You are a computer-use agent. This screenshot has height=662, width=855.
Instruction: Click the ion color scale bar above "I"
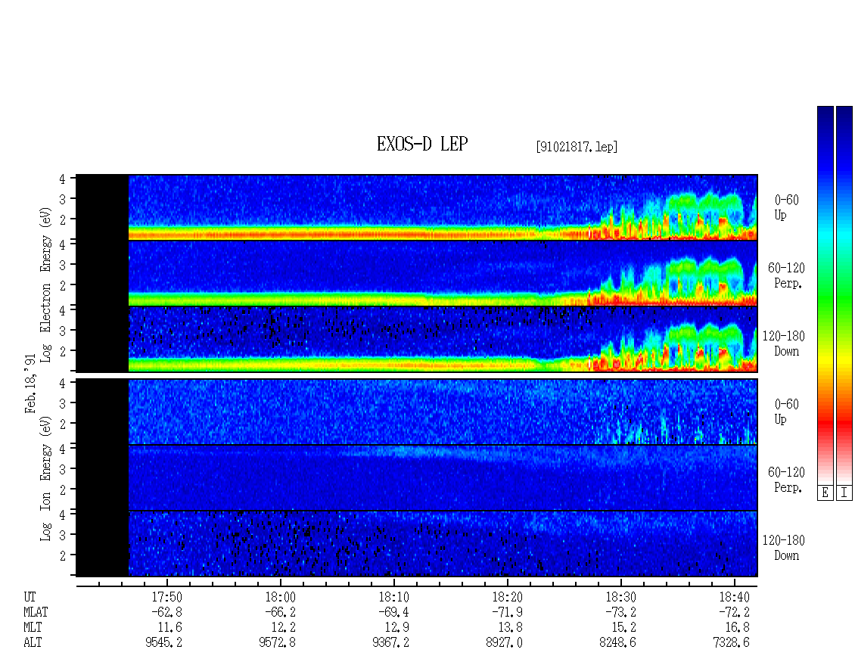[x=844, y=295]
